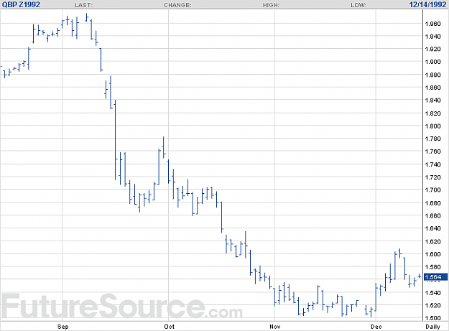Click the 1.840 price axis label
The width and height of the screenshot is (449, 331).
click(433, 100)
